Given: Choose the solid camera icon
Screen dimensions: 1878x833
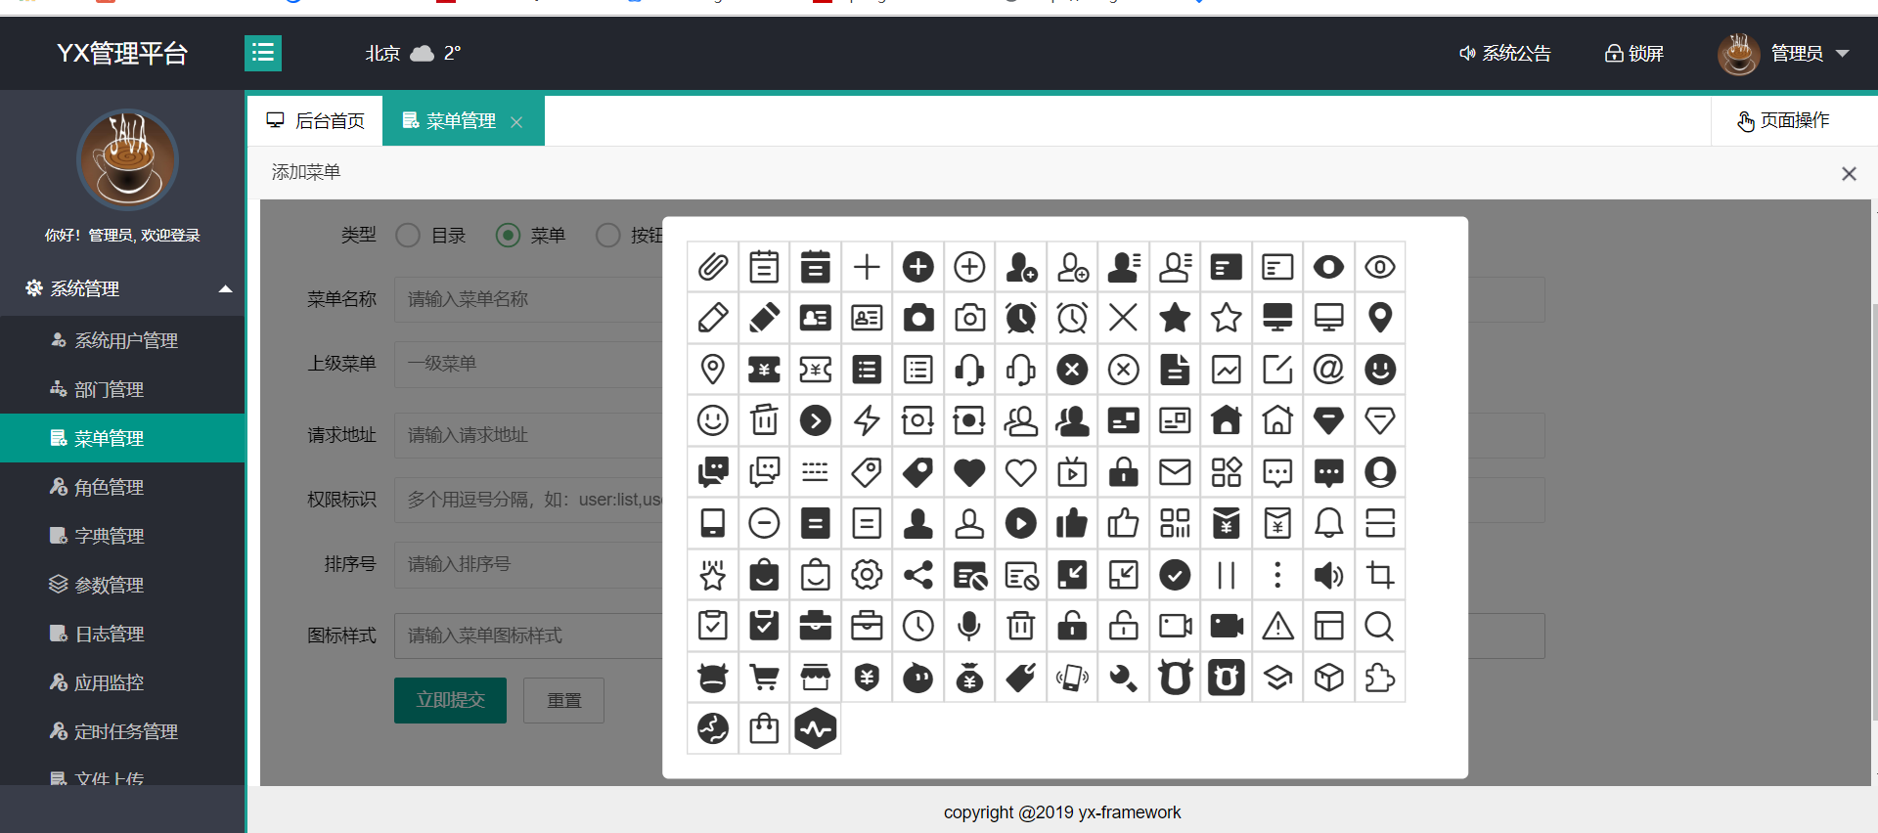Looking at the screenshot, I should [917, 318].
